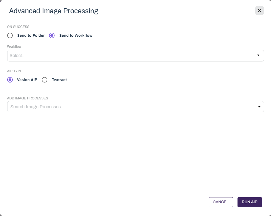Image resolution: width=271 pixels, height=216 pixels.
Task: Close the Advanced Image Processing dialog
Action: pos(259,11)
